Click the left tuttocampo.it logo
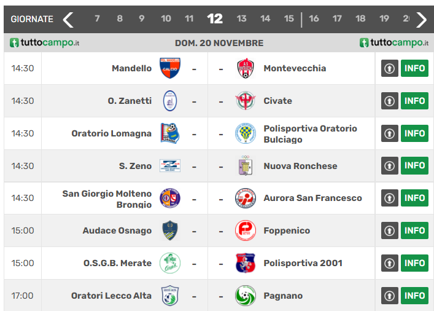434x311 pixels. click(45, 43)
